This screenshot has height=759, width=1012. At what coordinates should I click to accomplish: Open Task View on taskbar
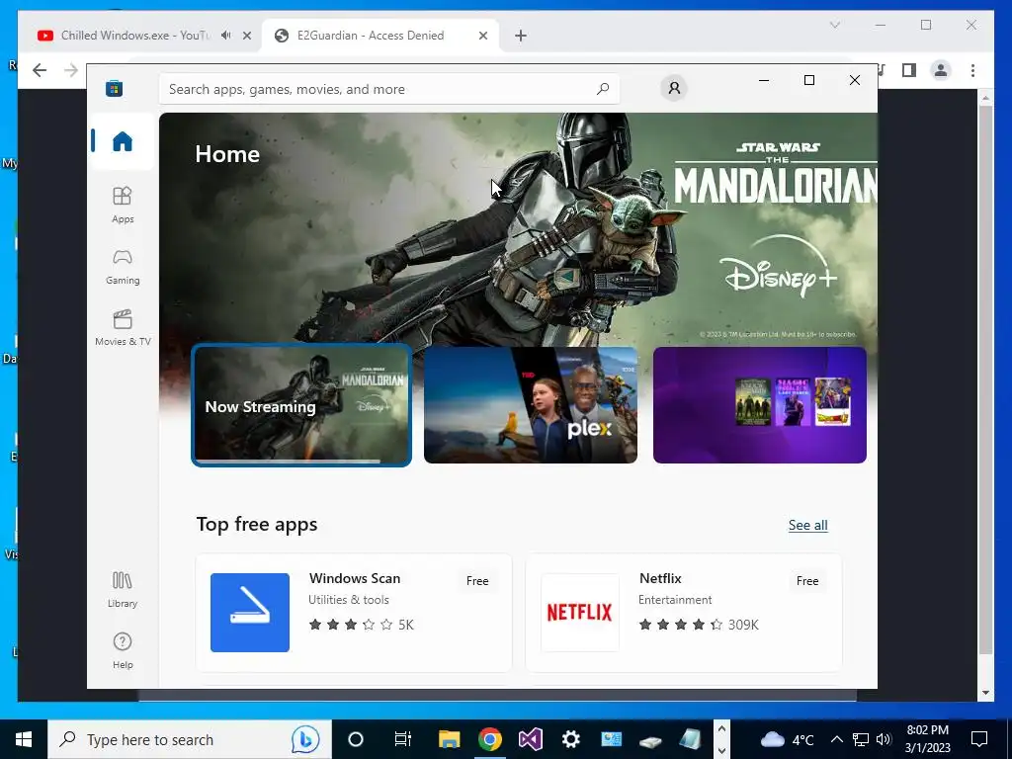tap(403, 739)
